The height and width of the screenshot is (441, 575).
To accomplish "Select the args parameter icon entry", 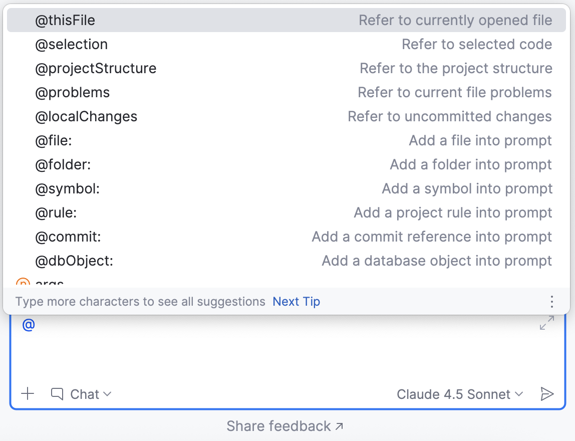I will coord(23,283).
